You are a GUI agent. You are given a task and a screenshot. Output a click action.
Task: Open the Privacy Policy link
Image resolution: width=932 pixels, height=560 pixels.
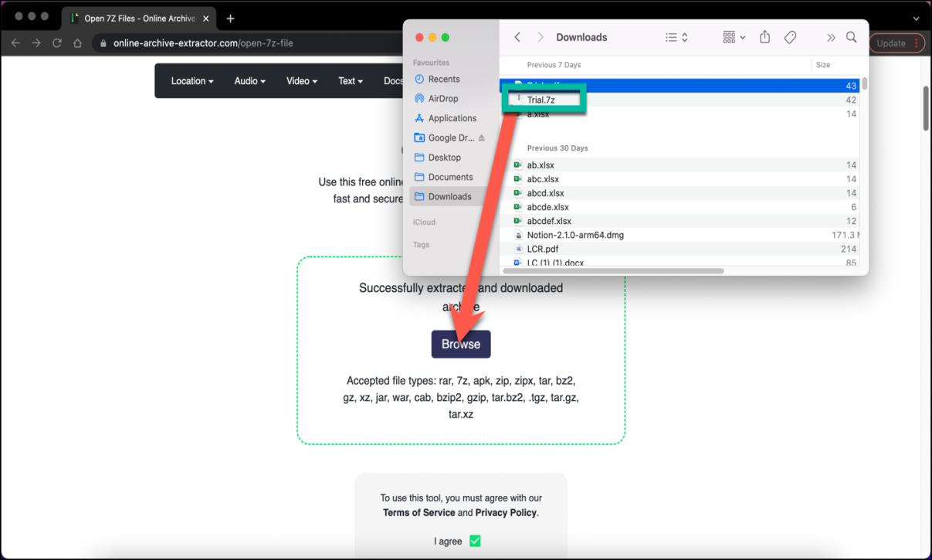506,513
